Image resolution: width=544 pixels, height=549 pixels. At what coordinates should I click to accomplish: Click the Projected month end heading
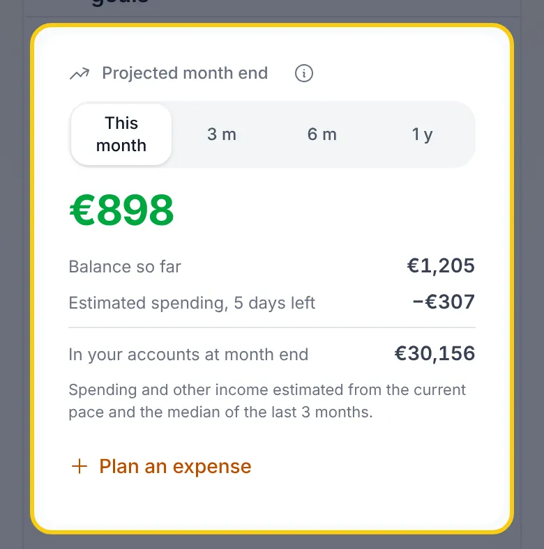185,73
